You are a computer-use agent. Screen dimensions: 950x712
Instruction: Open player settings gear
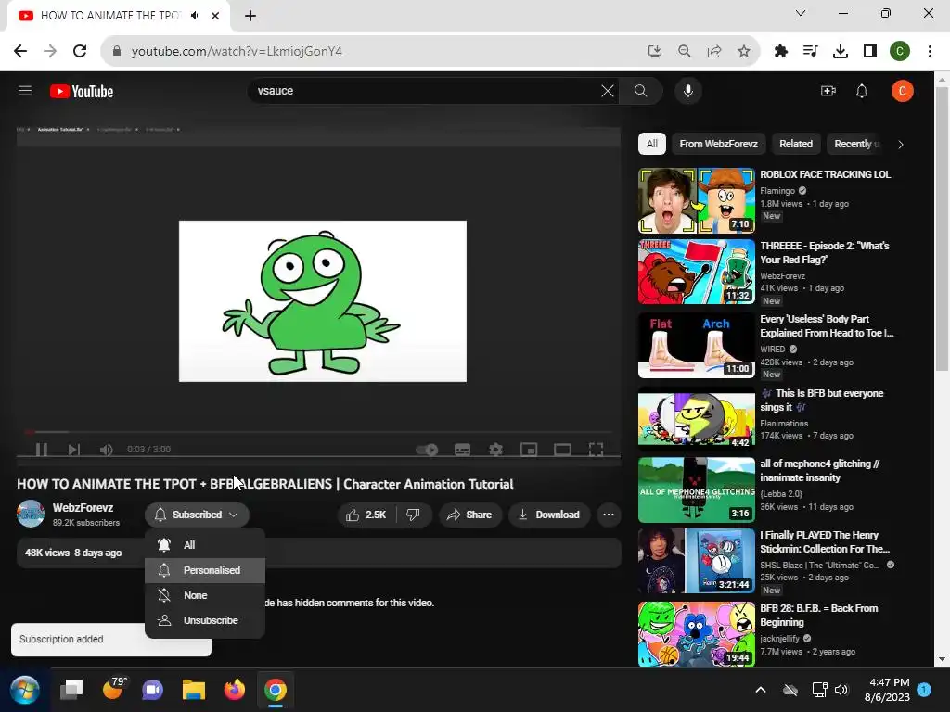[495, 450]
